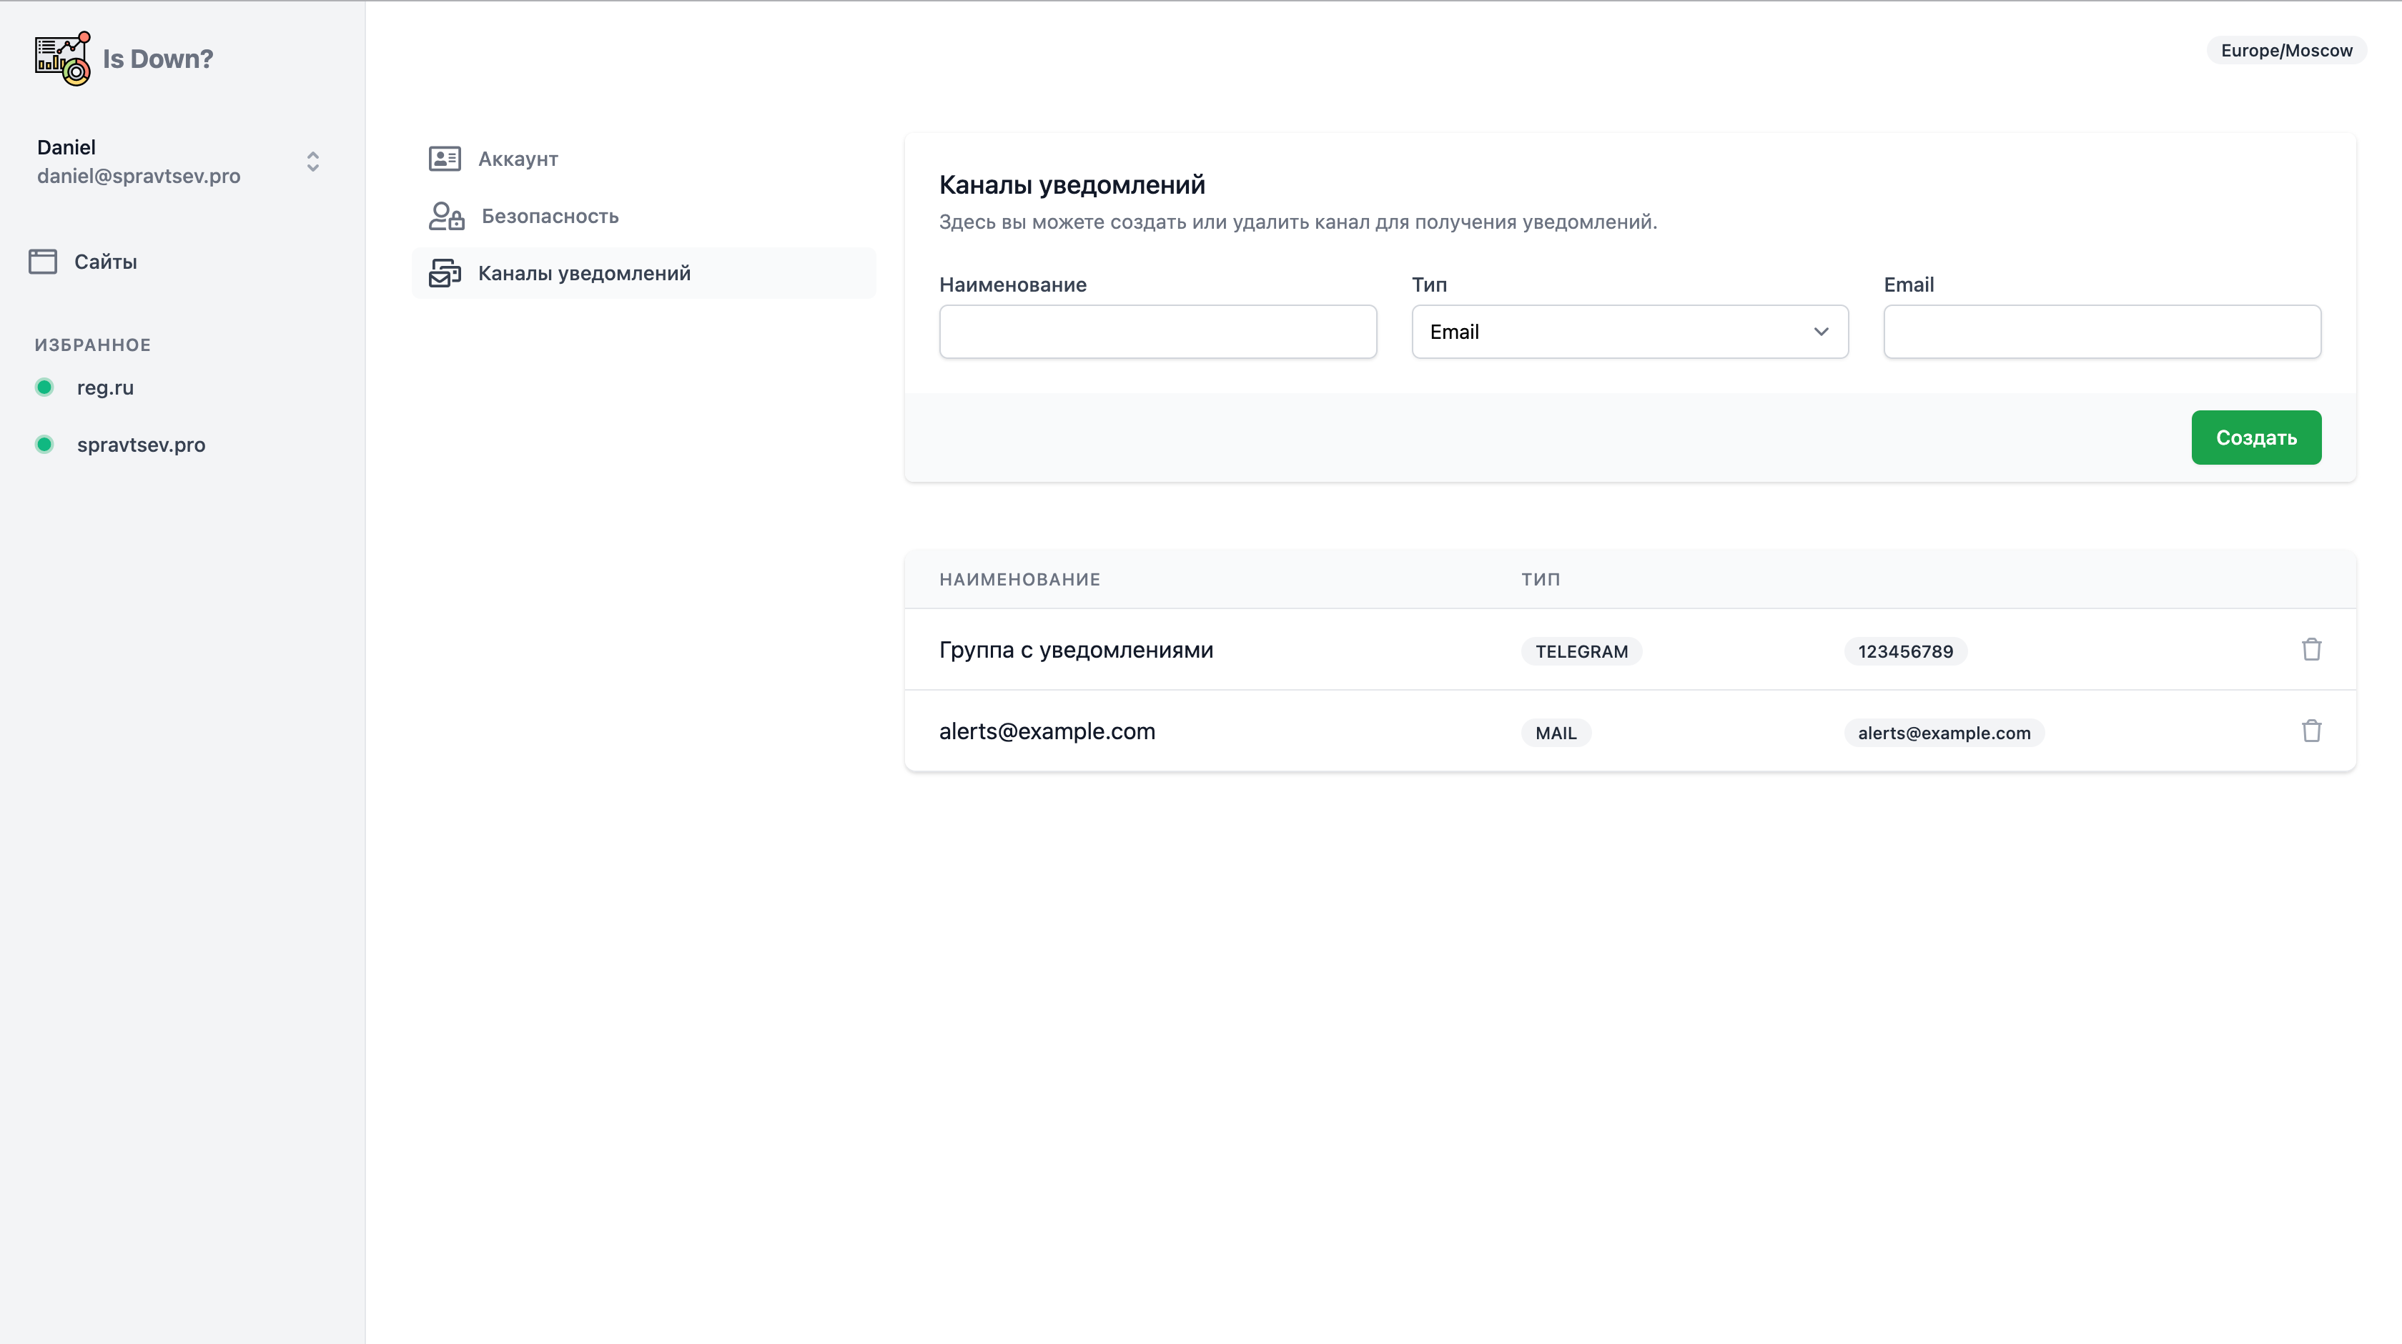Click the delete icon for Группа с уведомлениями
Viewport: 2402px width, 1344px height.
tap(2311, 648)
